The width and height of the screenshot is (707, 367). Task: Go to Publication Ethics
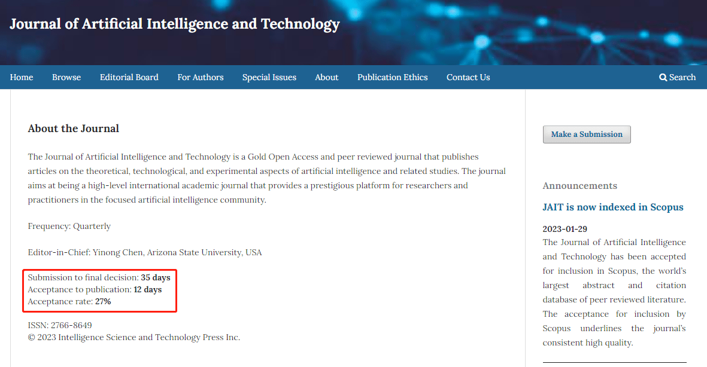pos(392,78)
